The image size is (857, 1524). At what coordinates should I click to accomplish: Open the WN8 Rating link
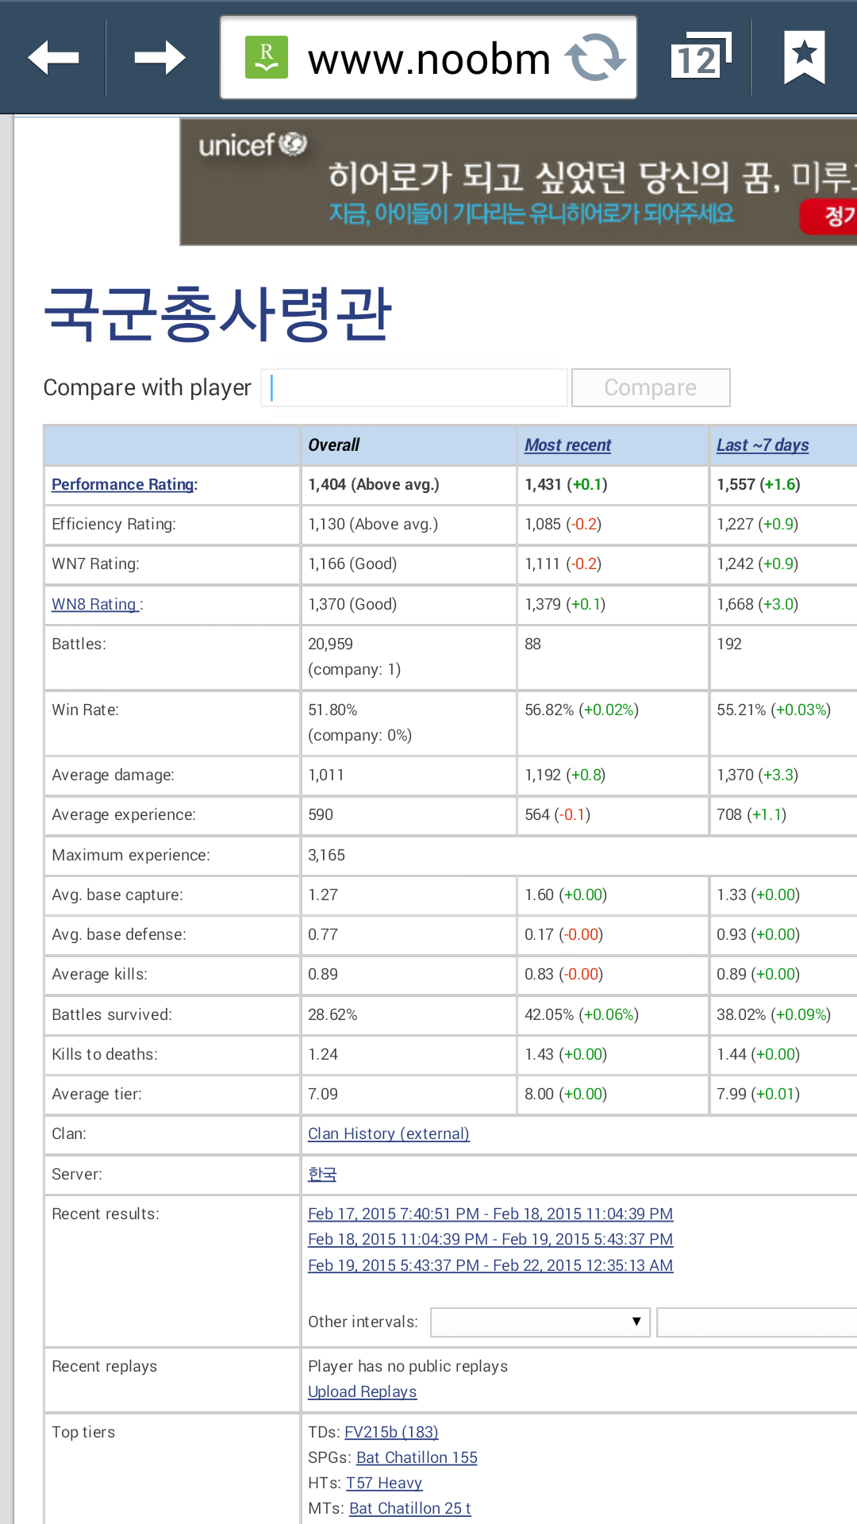(x=95, y=604)
